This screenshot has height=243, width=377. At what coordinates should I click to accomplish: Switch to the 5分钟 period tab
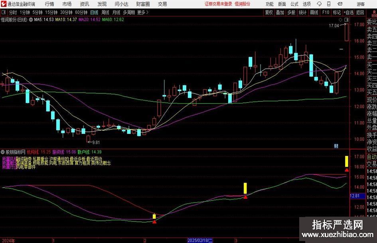click(37, 12)
